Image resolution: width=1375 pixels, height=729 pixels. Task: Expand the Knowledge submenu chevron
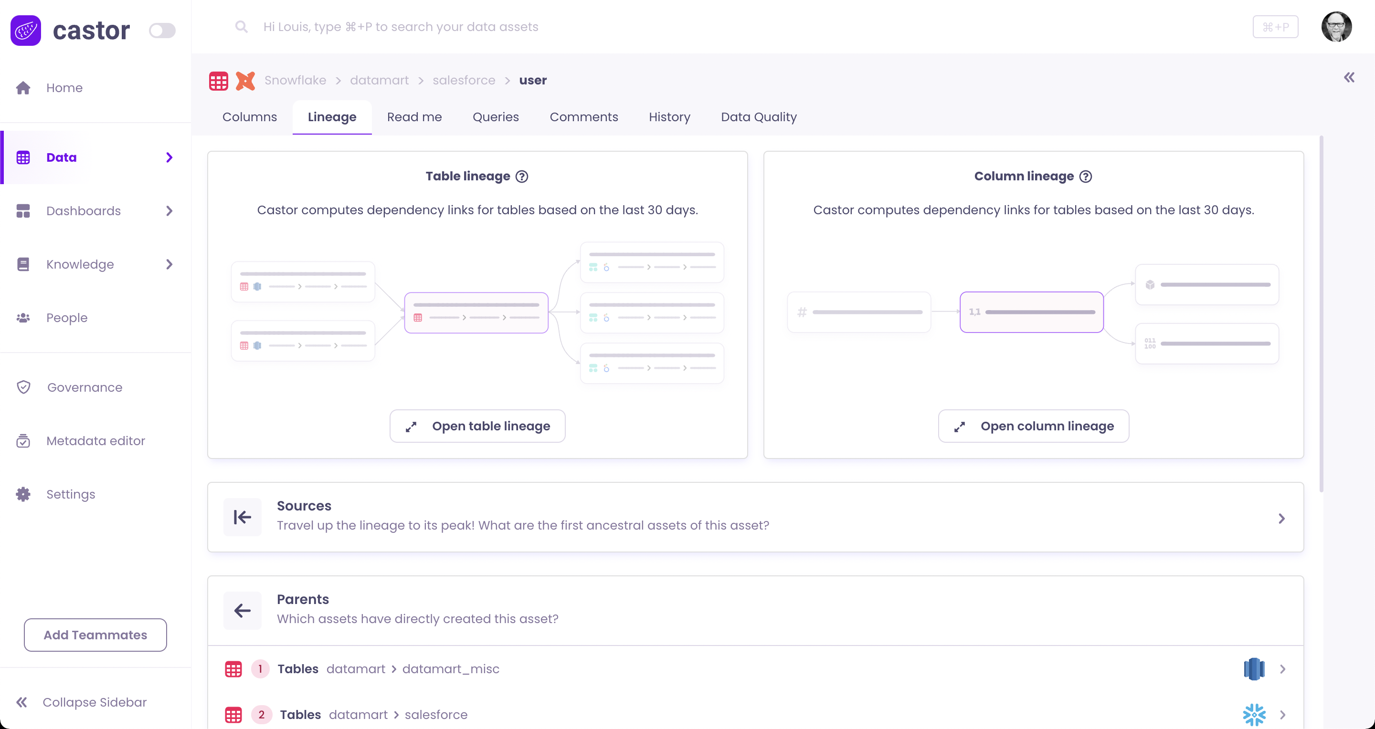(169, 264)
